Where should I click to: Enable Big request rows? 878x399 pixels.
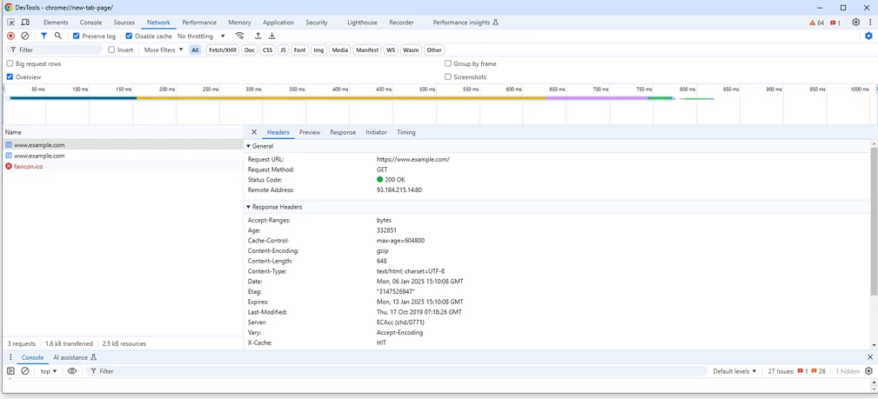(10, 63)
